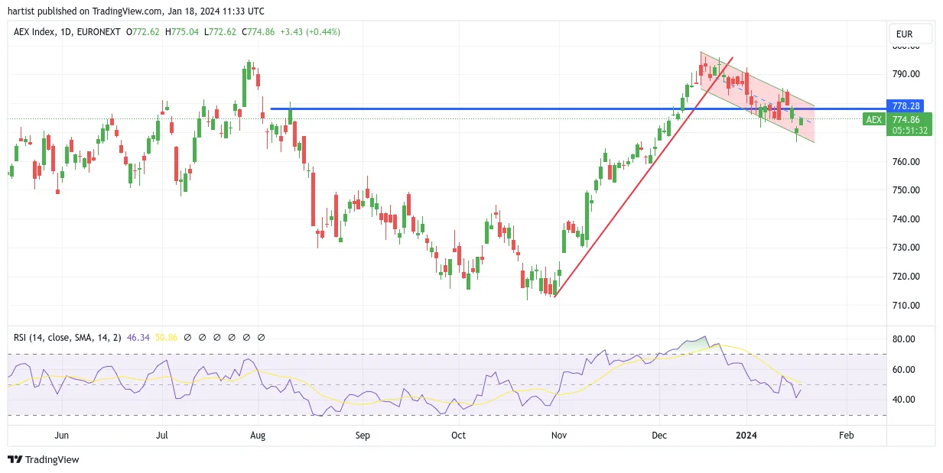Viewport: 943px width, 473px height.
Task: Select the pink descending channel
Action: point(757,97)
